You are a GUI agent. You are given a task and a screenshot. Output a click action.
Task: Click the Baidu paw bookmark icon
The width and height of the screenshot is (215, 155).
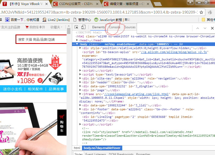7,20
